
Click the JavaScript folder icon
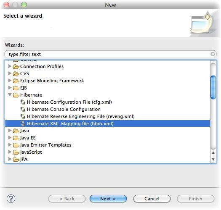tap(16, 152)
